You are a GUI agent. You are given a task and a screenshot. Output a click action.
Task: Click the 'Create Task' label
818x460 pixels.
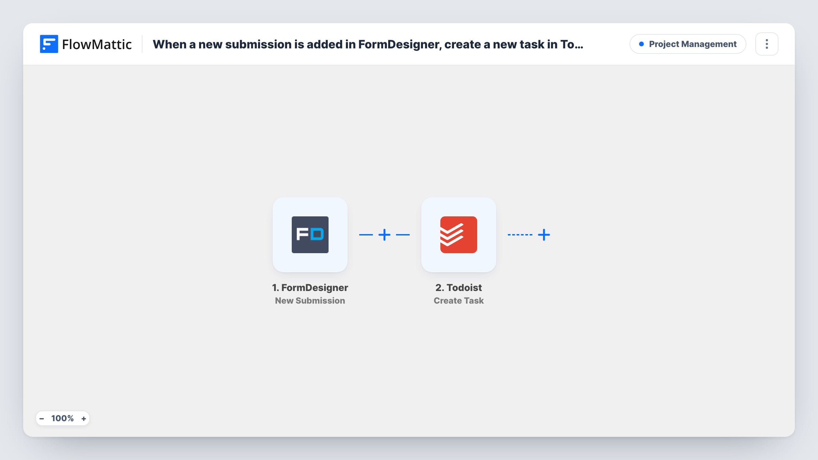click(x=459, y=301)
